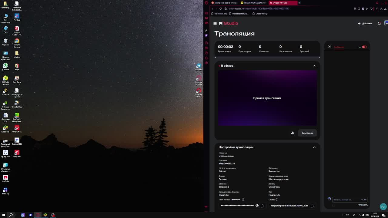Open the R Studio hamburger menu

215,23
